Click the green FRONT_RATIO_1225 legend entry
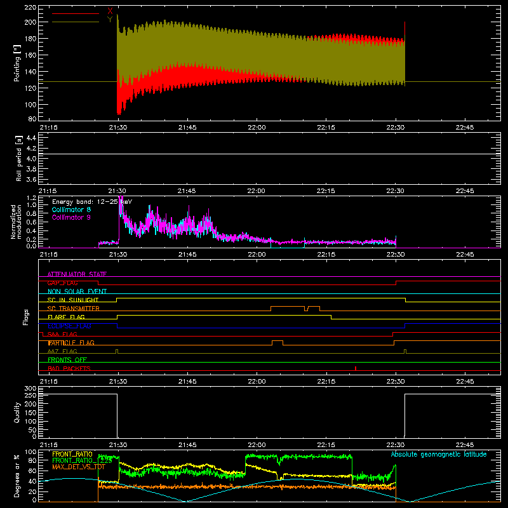 tap(83, 460)
